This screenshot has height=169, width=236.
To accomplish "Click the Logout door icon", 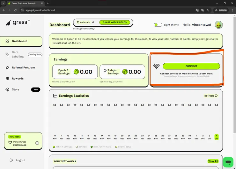I will (x=11, y=160).
